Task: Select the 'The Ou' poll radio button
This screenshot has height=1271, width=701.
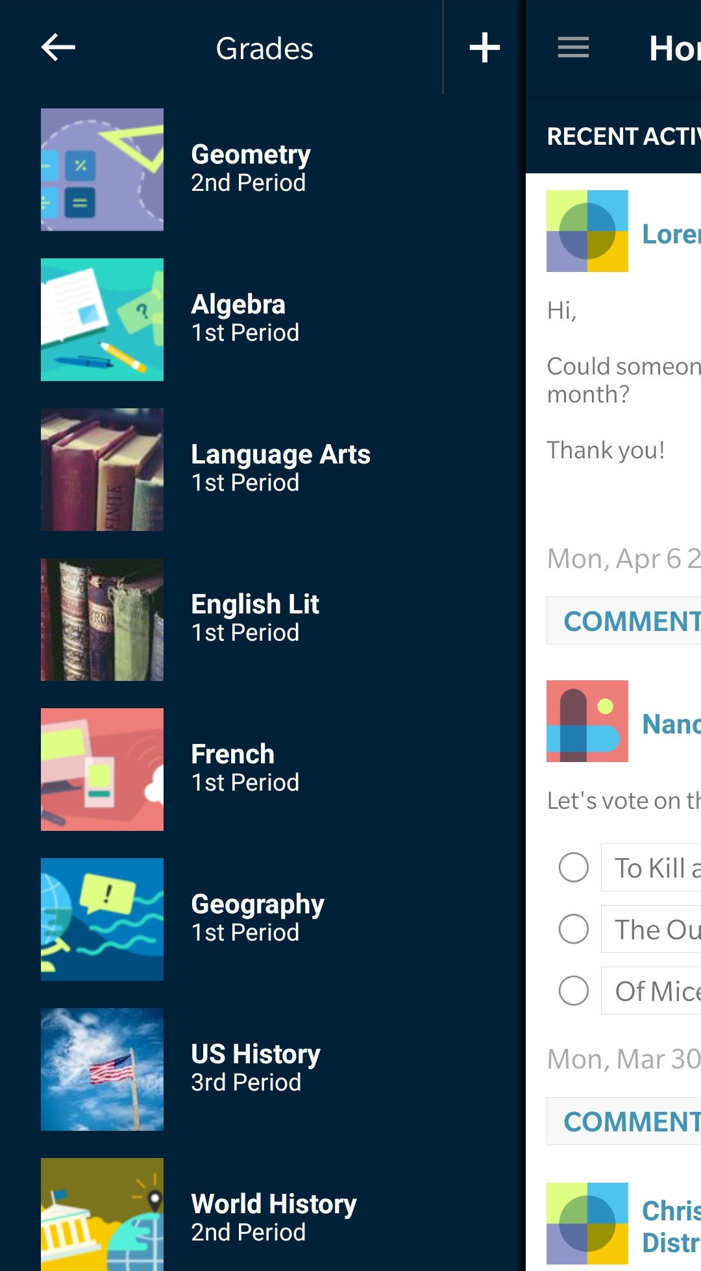Action: (574, 929)
